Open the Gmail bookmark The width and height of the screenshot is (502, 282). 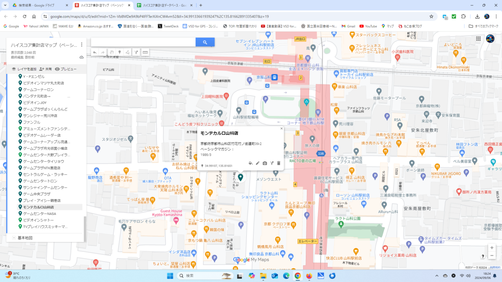(x=348, y=26)
